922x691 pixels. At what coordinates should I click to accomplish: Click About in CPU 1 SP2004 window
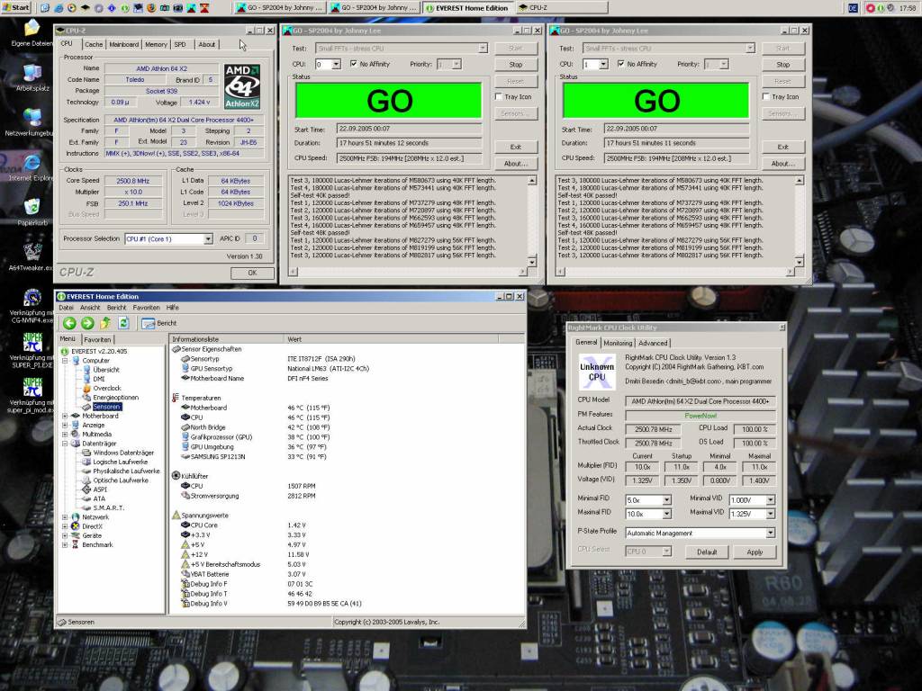783,164
